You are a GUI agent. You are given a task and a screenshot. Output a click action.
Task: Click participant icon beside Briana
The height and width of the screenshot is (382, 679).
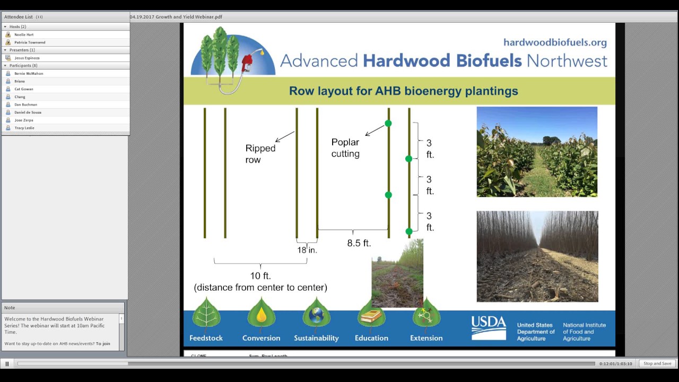[x=8, y=81]
